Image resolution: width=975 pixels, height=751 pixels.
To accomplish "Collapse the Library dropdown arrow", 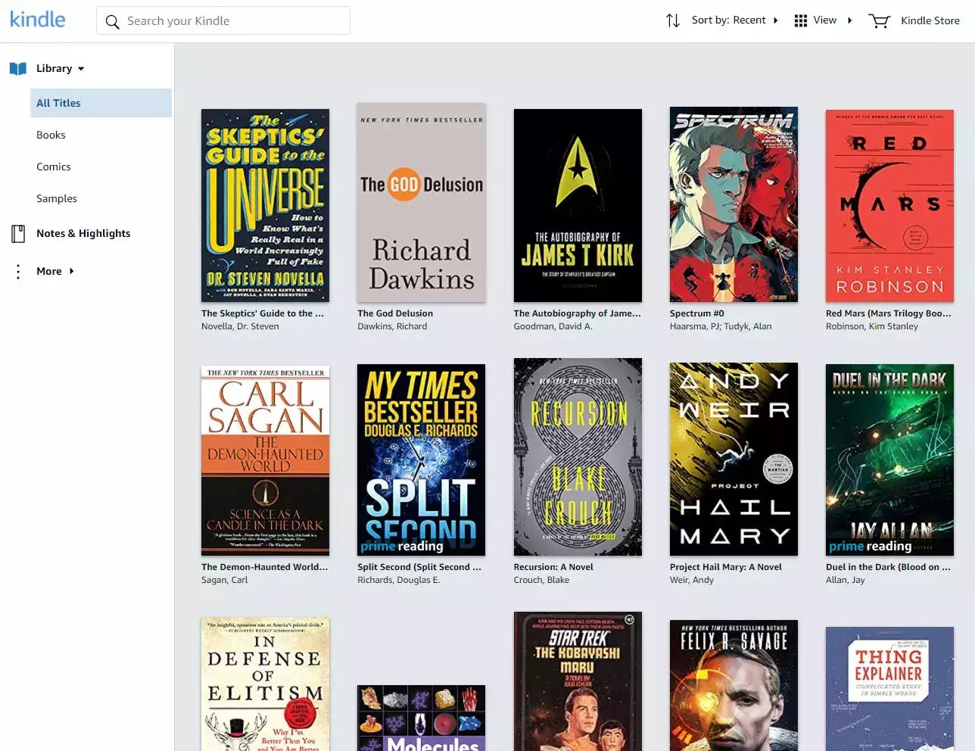I will click(81, 68).
